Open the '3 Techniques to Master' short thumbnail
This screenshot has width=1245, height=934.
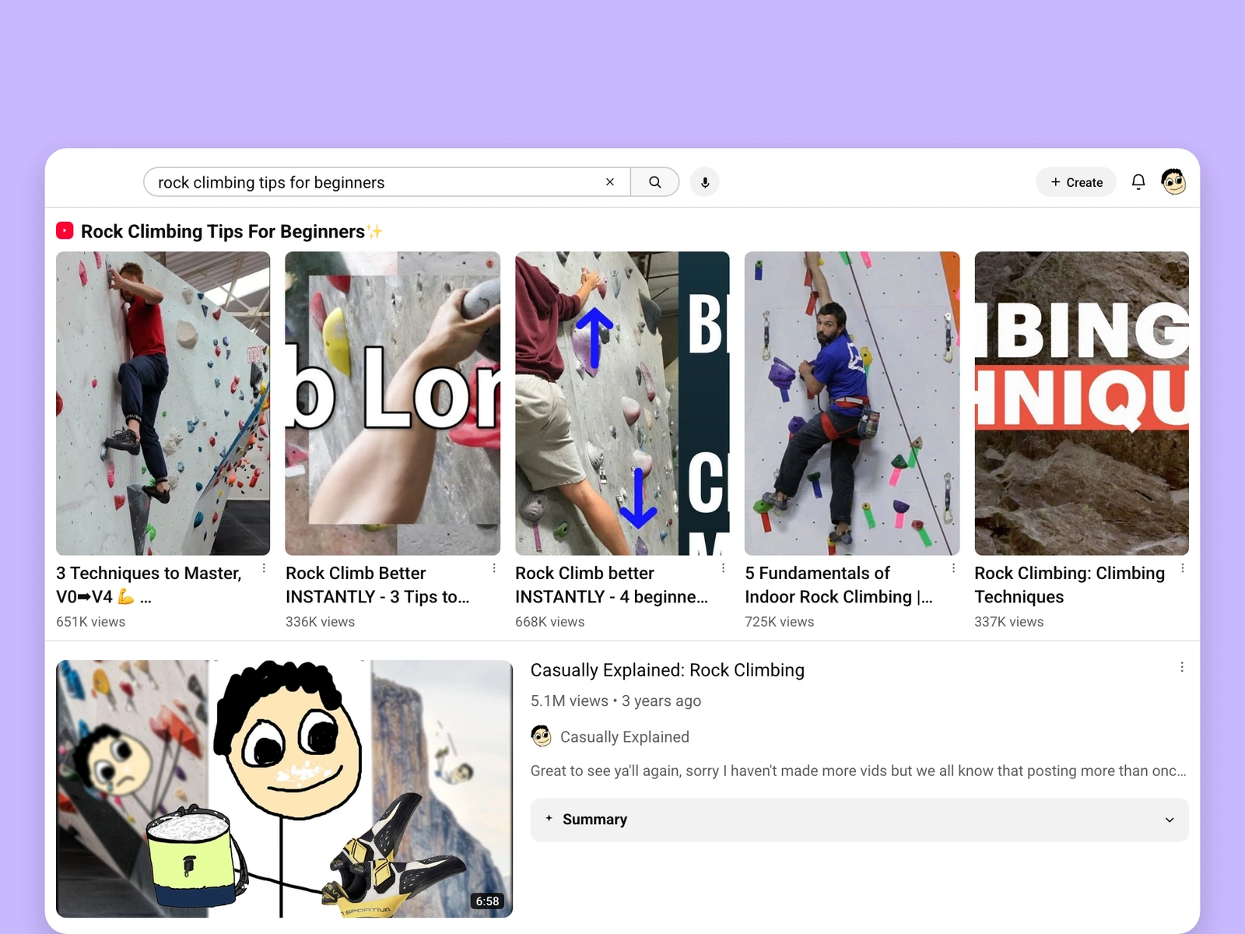coord(163,403)
